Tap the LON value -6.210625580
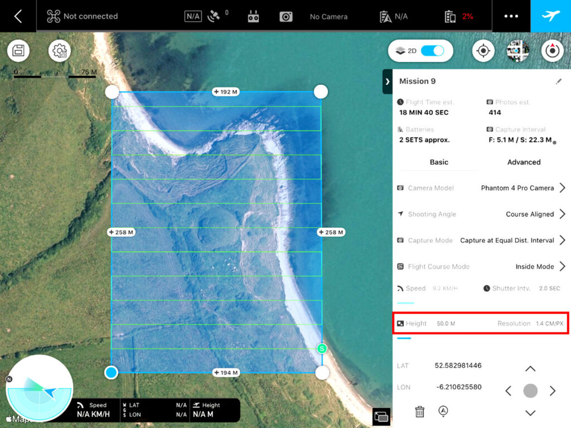571x428 pixels. (x=458, y=387)
